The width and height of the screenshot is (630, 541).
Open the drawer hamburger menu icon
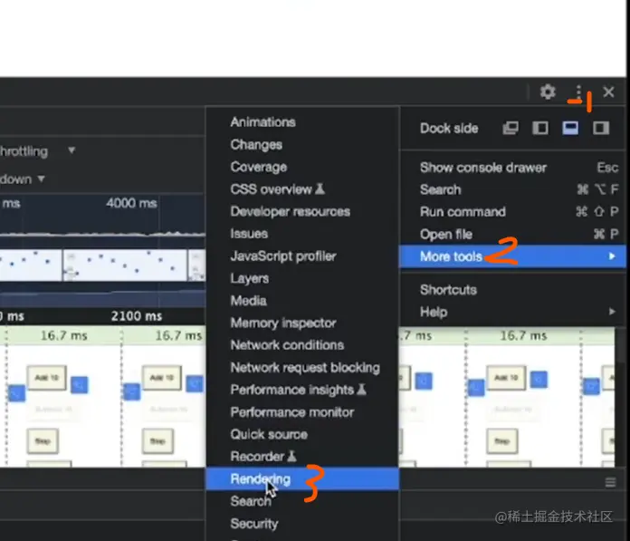[610, 482]
